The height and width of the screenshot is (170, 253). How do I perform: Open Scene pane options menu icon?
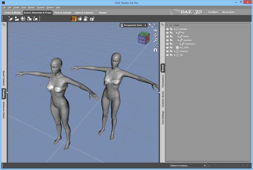[x=163, y=25]
